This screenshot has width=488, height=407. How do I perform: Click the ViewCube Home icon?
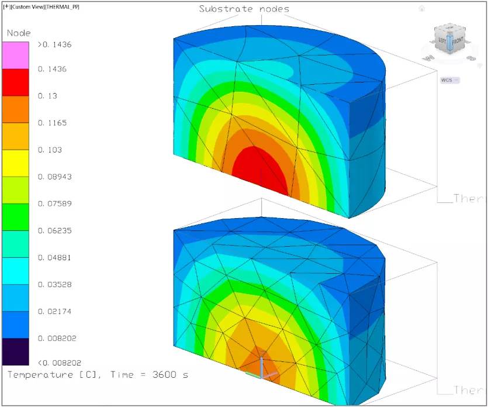(x=422, y=9)
